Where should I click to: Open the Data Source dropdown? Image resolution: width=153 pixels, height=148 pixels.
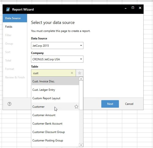57,46
